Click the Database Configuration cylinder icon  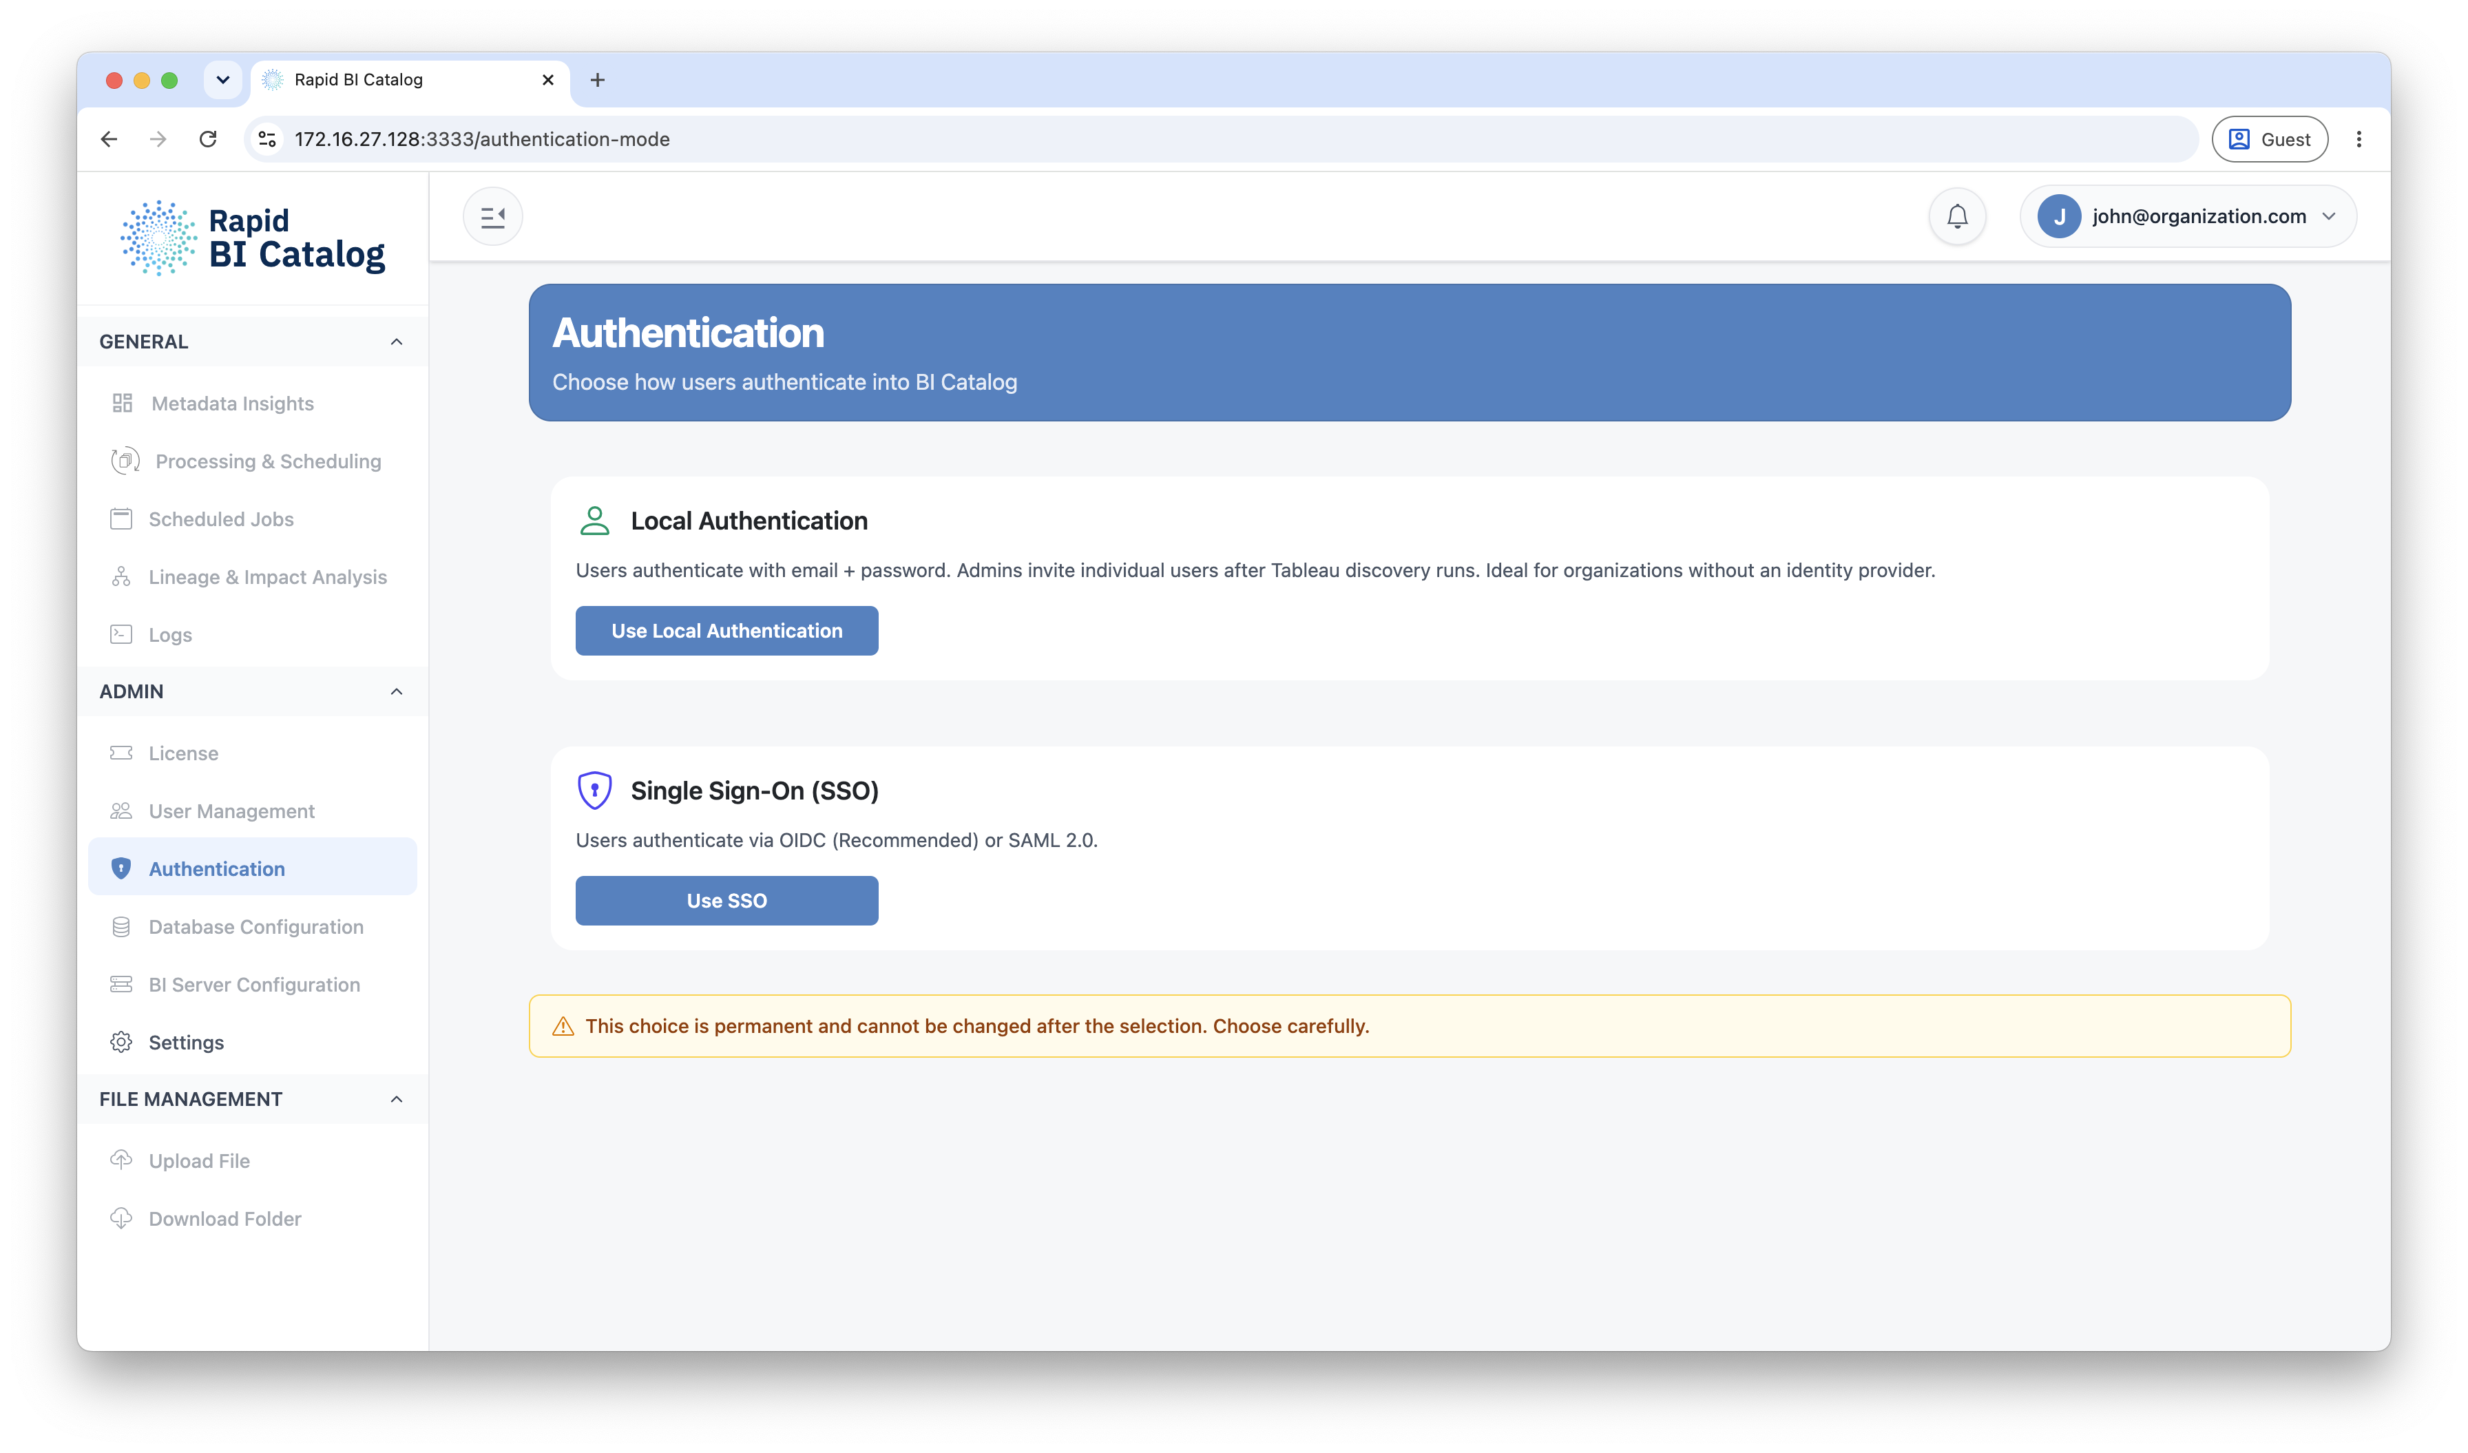[x=121, y=926]
